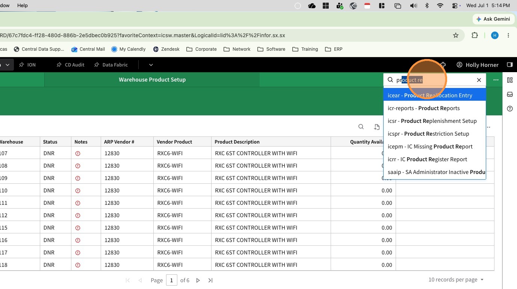Open the pinned Data Fabric app link
This screenshot has height=289, width=517.
[x=111, y=65]
